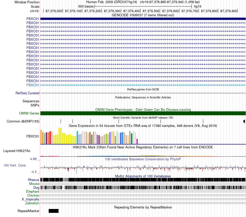Click the FBXO31 GTEx expression label

coord(33,136)
